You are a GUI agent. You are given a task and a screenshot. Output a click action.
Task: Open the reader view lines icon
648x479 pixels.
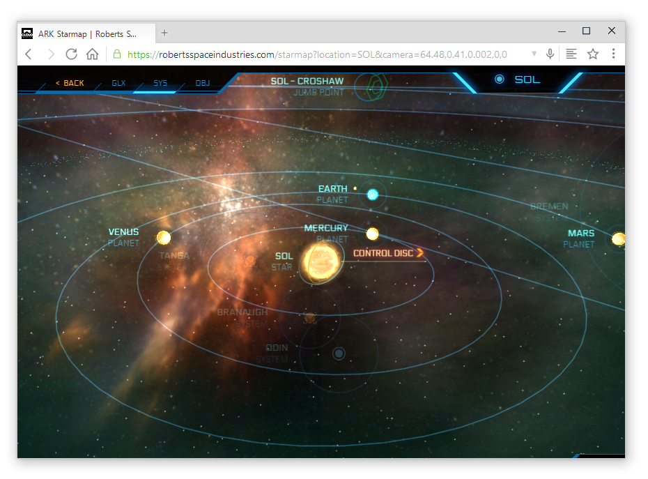571,54
